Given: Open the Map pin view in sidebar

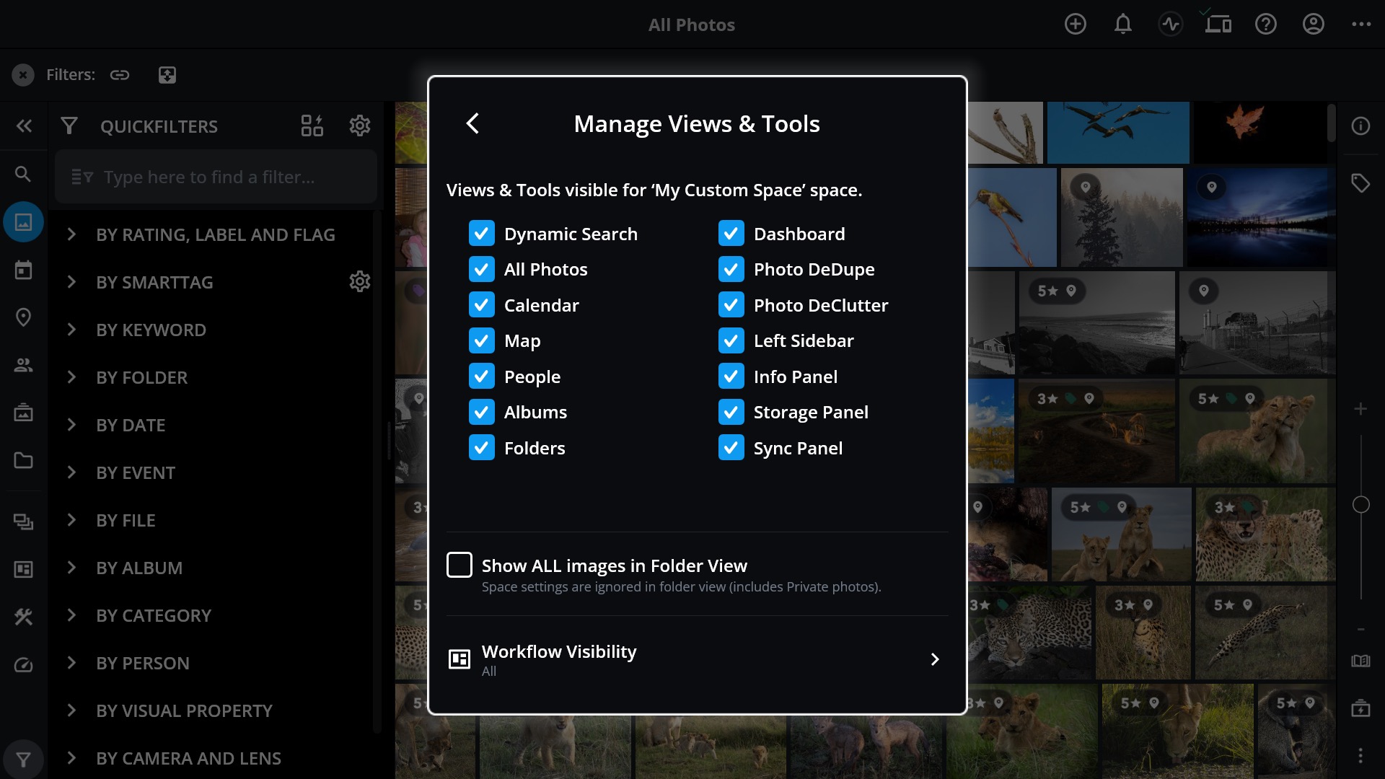Looking at the screenshot, I should [x=23, y=317].
